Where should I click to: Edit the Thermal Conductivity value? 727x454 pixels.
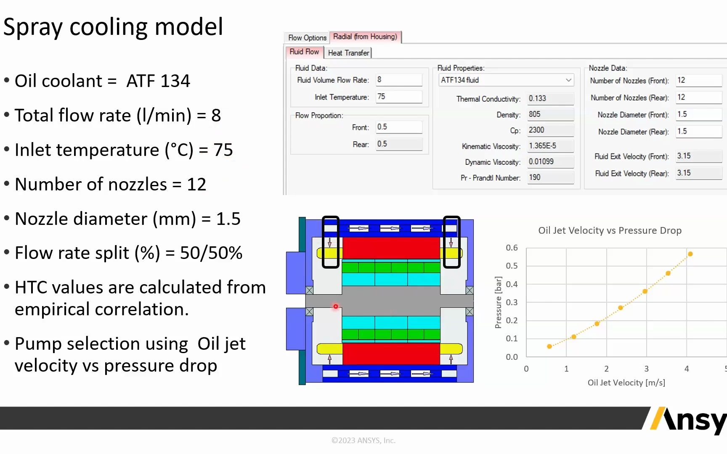pyautogui.click(x=550, y=98)
